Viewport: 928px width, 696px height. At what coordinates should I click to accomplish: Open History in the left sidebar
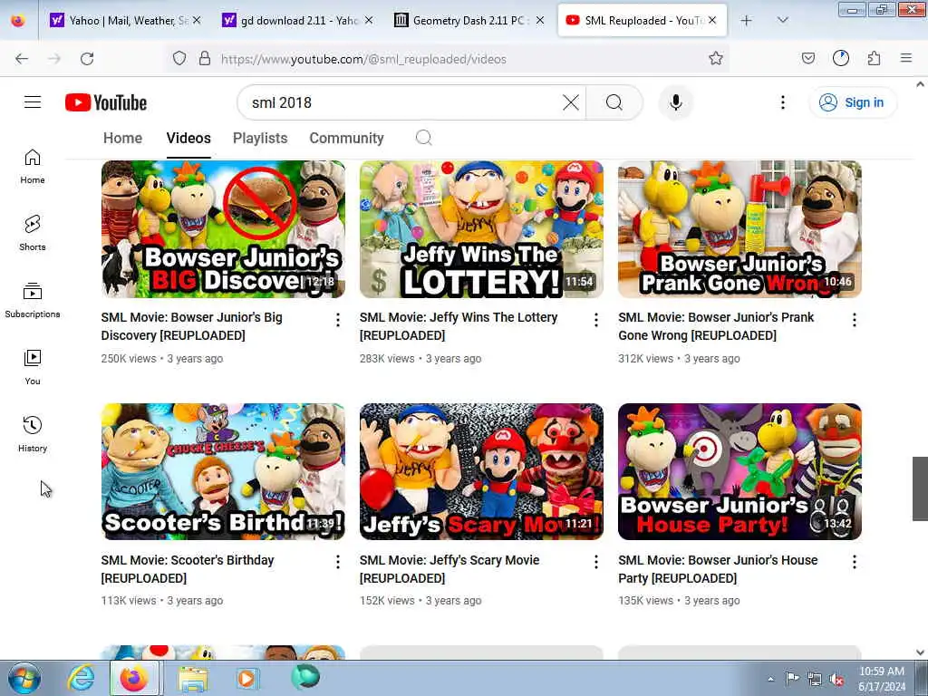point(33,434)
